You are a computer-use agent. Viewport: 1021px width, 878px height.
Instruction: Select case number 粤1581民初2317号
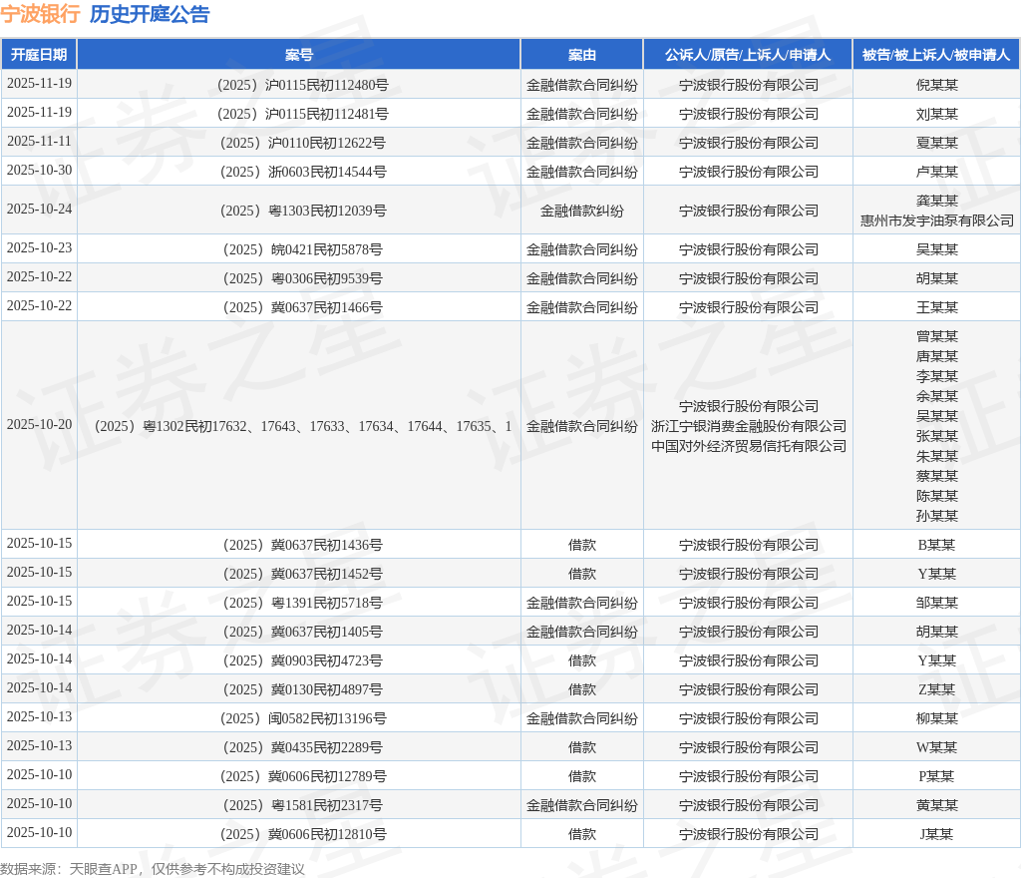(303, 805)
